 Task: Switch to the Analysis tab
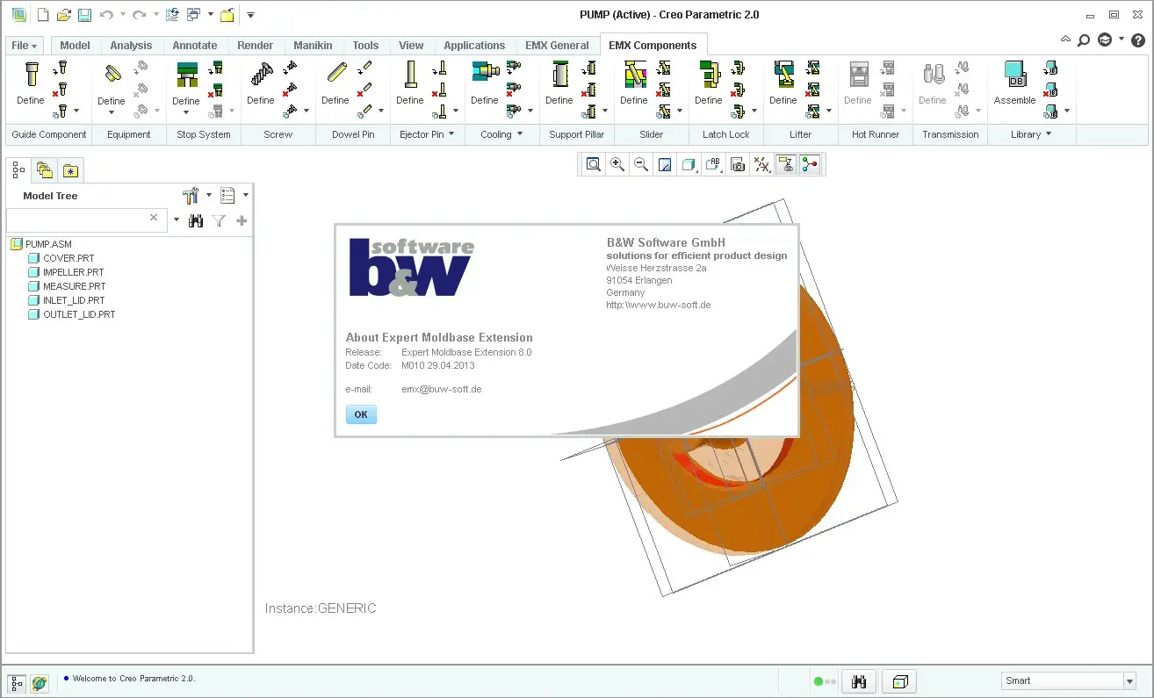(x=131, y=46)
